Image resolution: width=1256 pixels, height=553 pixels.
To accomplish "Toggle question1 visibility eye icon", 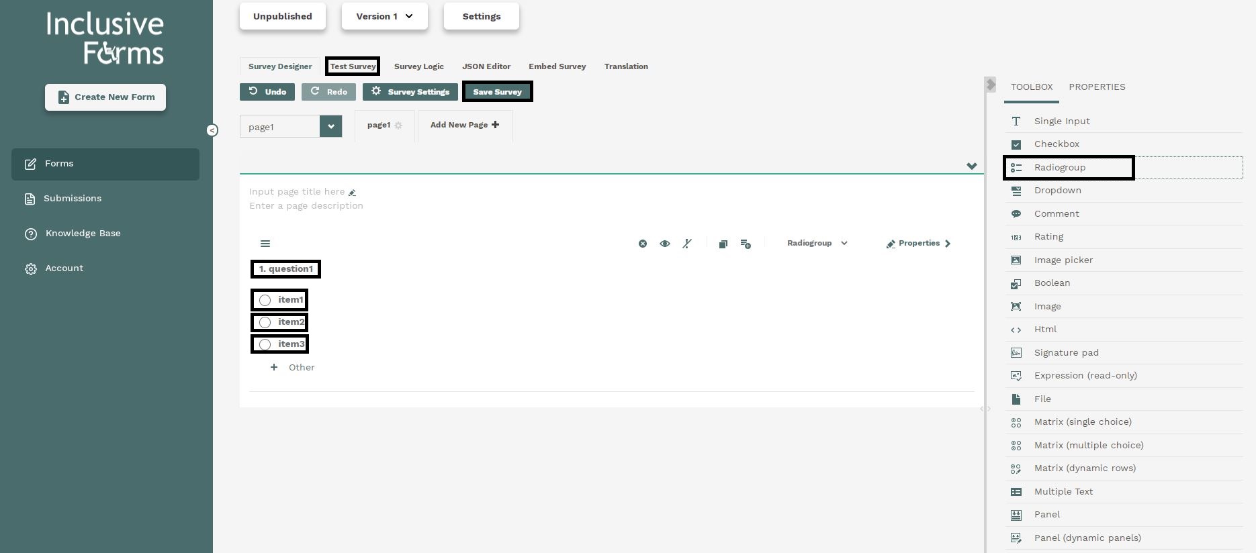I will click(665, 244).
